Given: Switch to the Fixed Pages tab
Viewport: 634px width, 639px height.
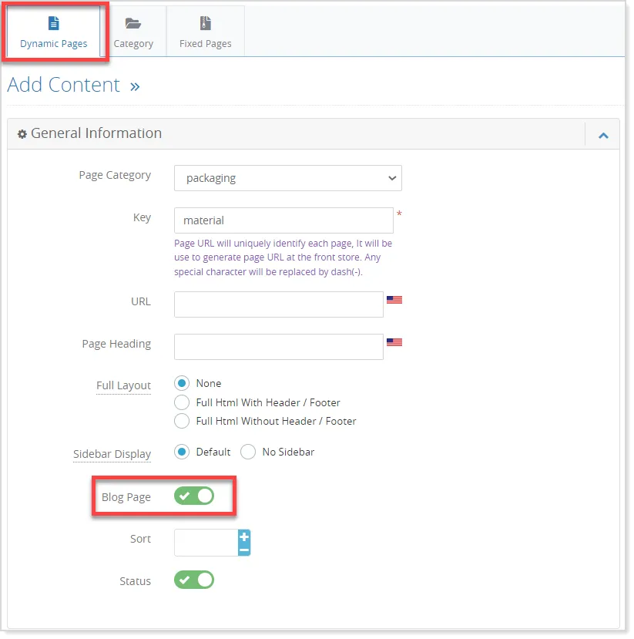Looking at the screenshot, I should (x=204, y=31).
